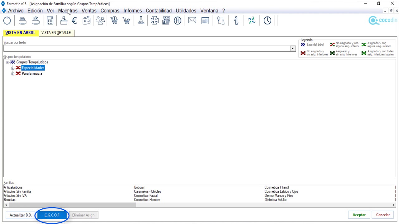Open the Archivo menu
This screenshot has height=224, width=399.
pyautogui.click(x=16, y=11)
